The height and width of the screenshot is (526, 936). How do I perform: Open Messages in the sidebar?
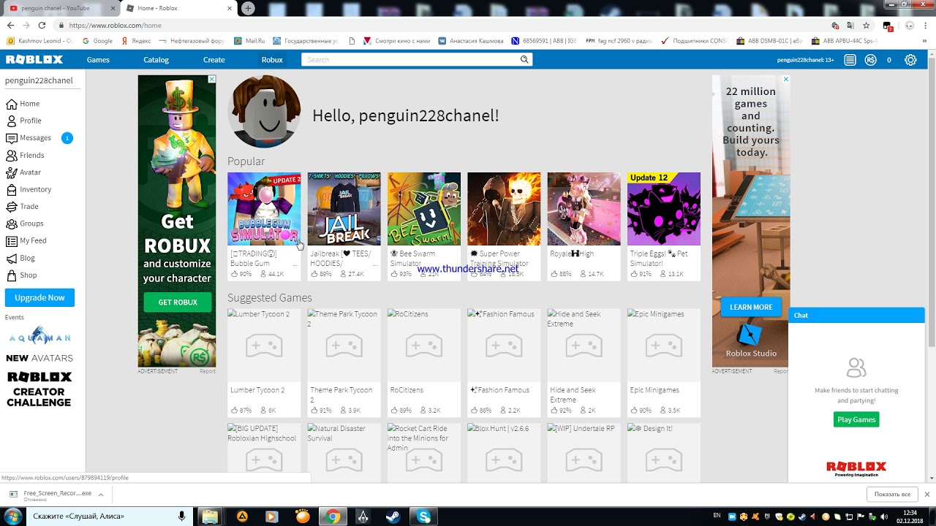pyautogui.click(x=35, y=138)
